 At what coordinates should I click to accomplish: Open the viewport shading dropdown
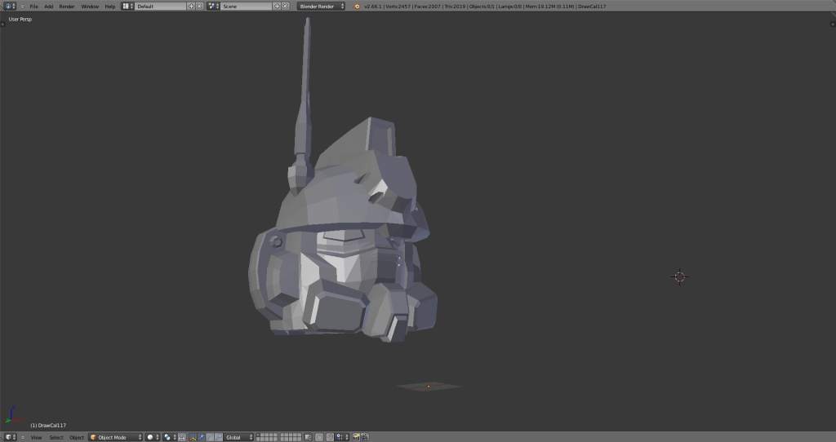[x=153, y=437]
